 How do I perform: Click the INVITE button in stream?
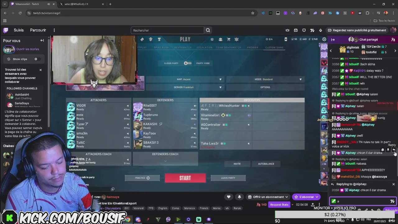(237, 164)
